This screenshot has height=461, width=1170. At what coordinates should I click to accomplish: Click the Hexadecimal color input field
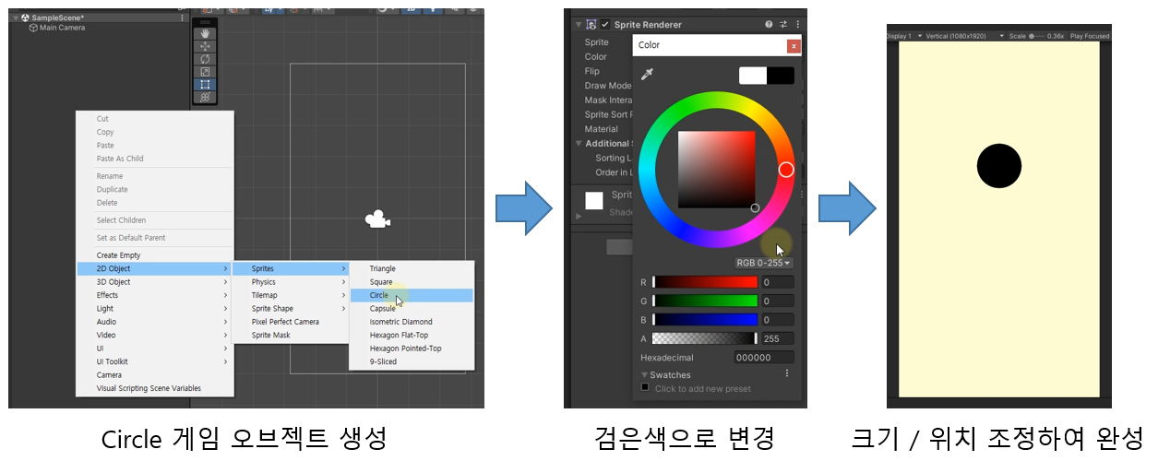(764, 357)
